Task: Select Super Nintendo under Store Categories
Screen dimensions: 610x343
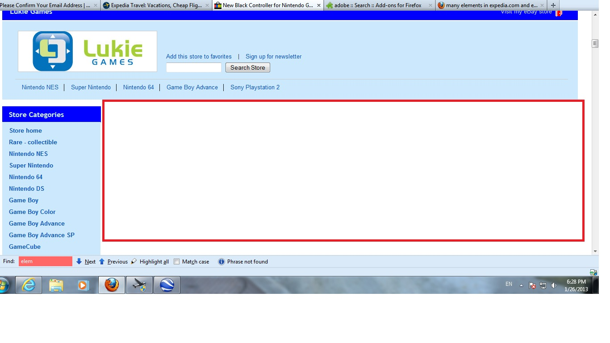Action: click(x=31, y=165)
